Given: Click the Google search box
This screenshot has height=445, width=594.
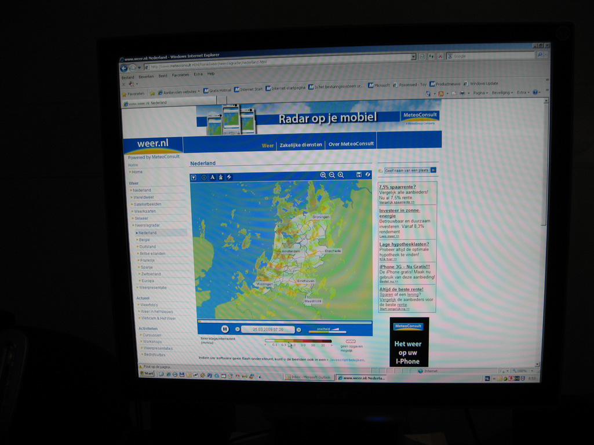Looking at the screenshot, I should (x=491, y=56).
